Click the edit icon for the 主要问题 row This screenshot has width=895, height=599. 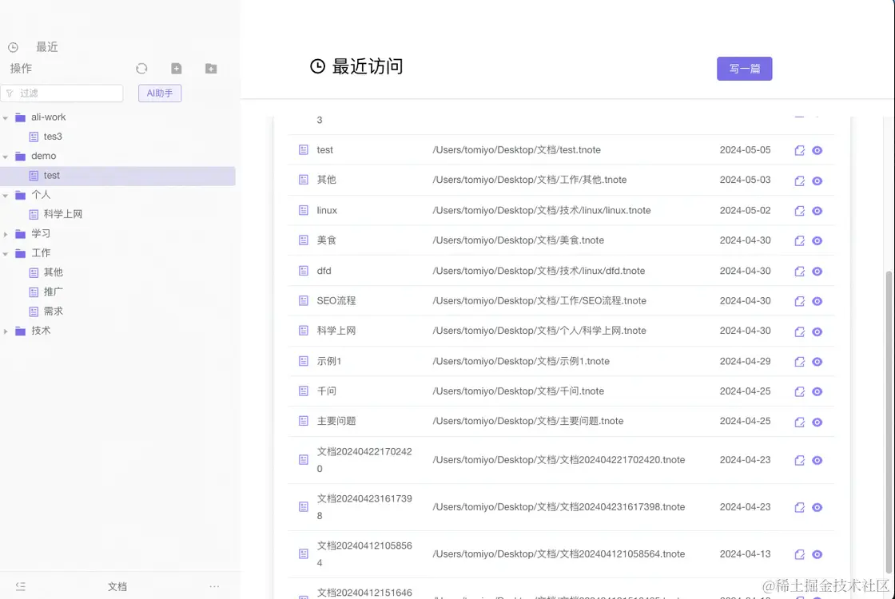[x=799, y=422]
